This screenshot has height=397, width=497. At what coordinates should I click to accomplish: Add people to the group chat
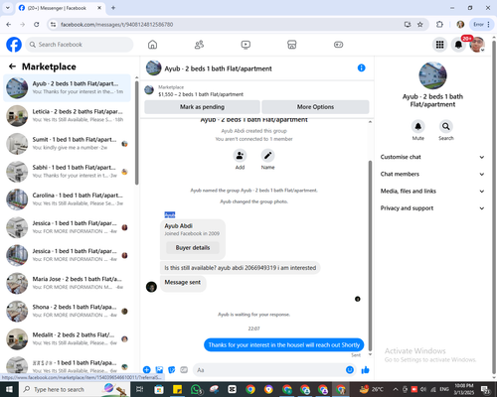click(240, 156)
